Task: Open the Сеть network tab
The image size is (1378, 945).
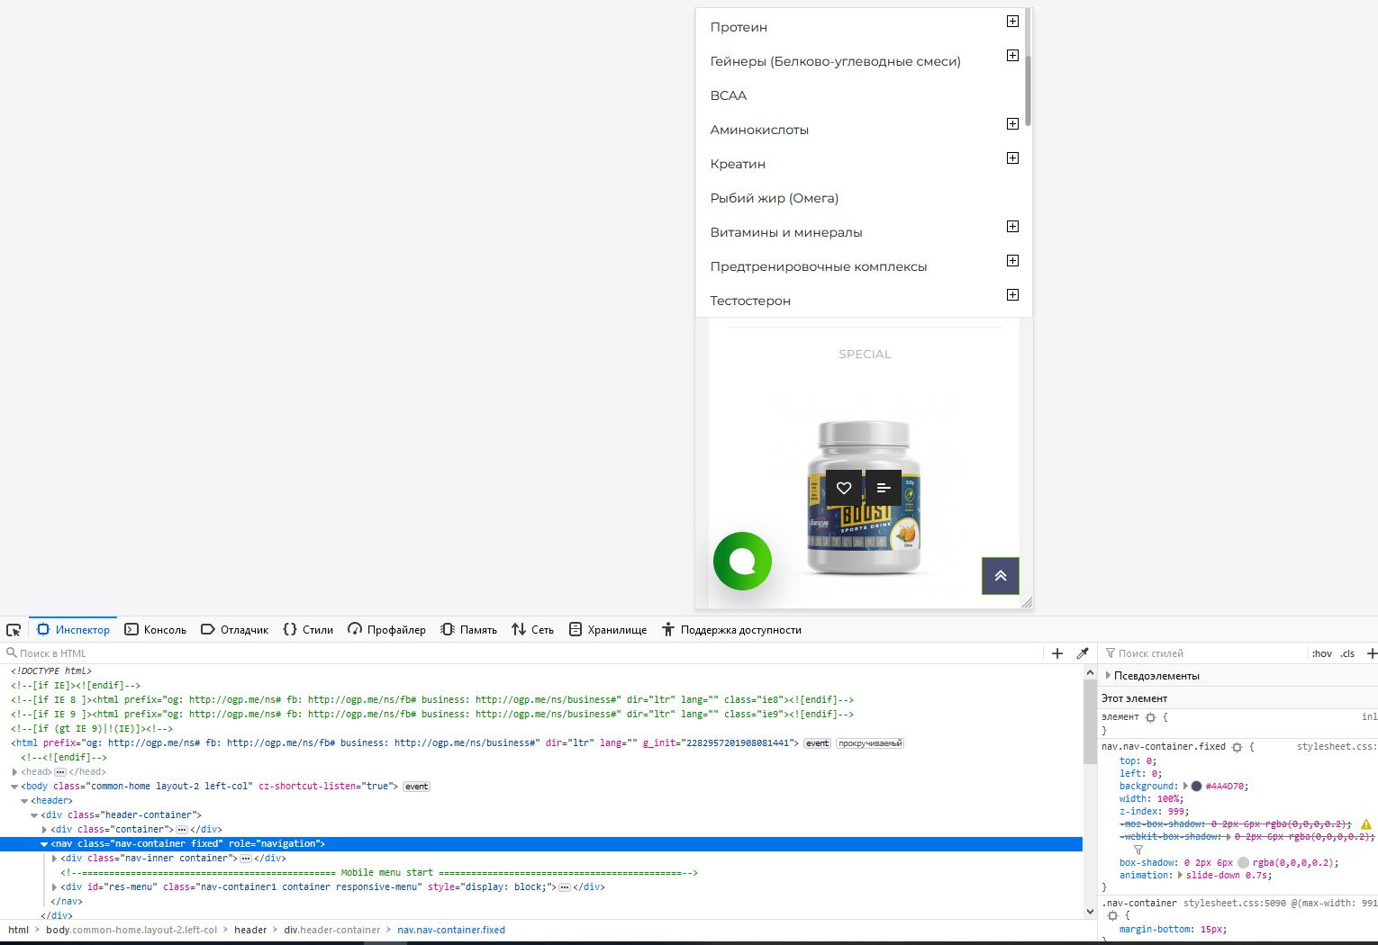Action: 532,630
